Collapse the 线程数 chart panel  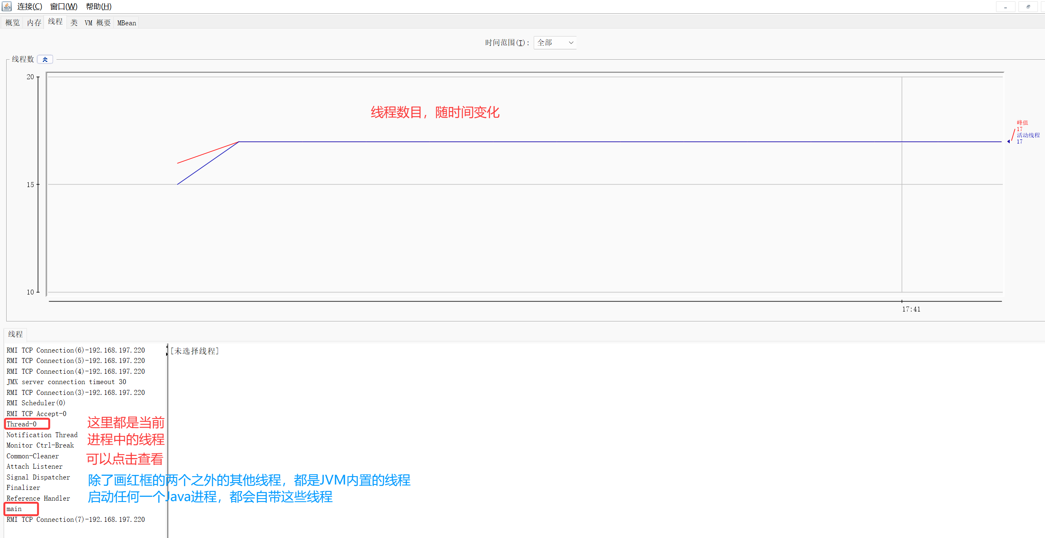45,59
